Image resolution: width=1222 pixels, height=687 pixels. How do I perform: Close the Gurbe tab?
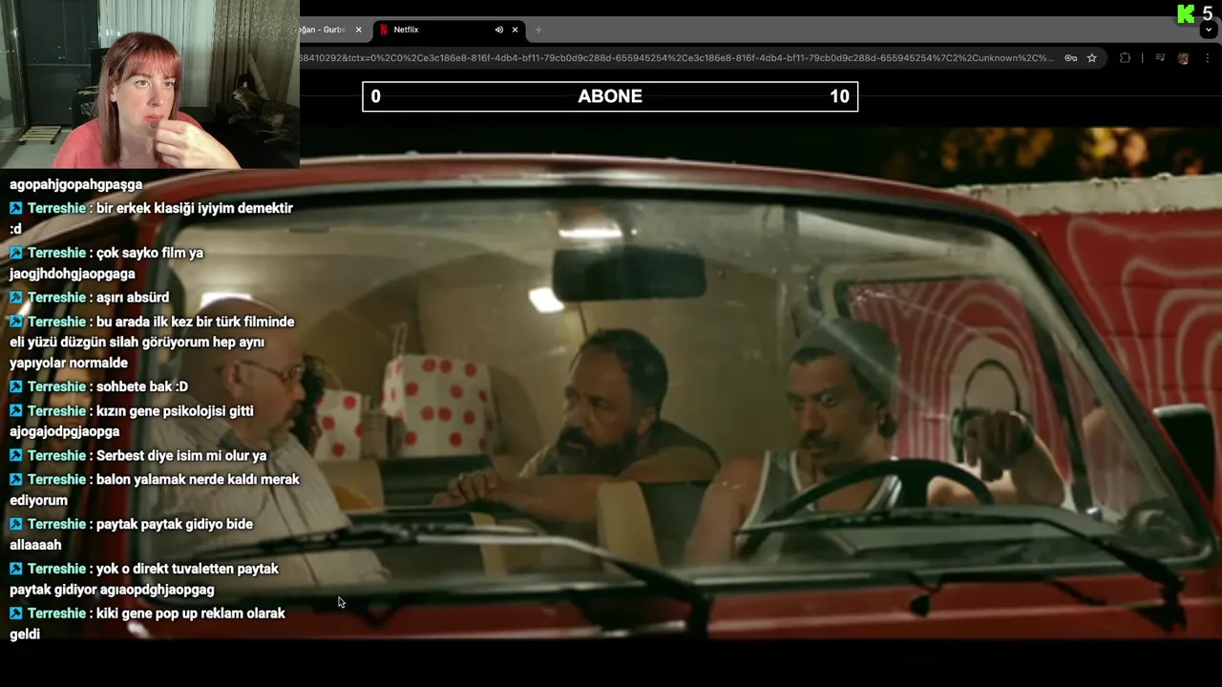click(x=358, y=30)
